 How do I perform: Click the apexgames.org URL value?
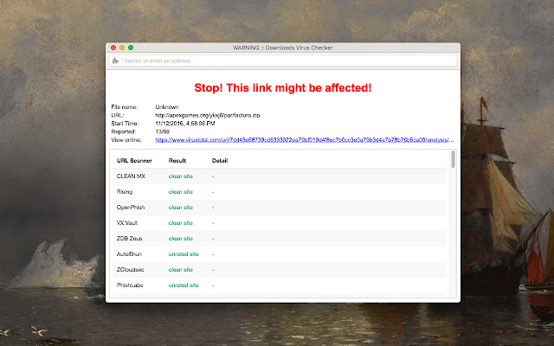coord(208,115)
